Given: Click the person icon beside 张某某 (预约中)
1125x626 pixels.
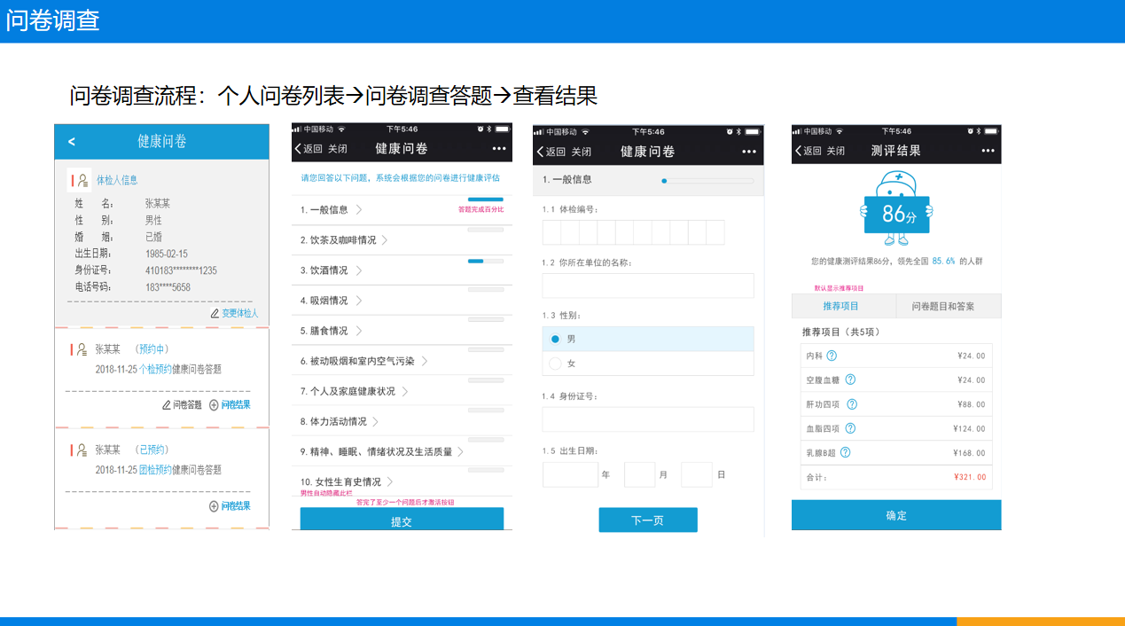Looking at the screenshot, I should pos(82,349).
